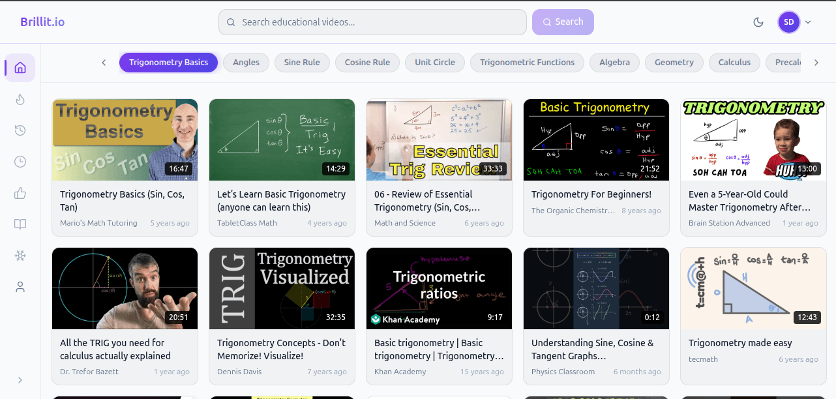Open the Essential Trig Review thumbnail

(x=440, y=140)
